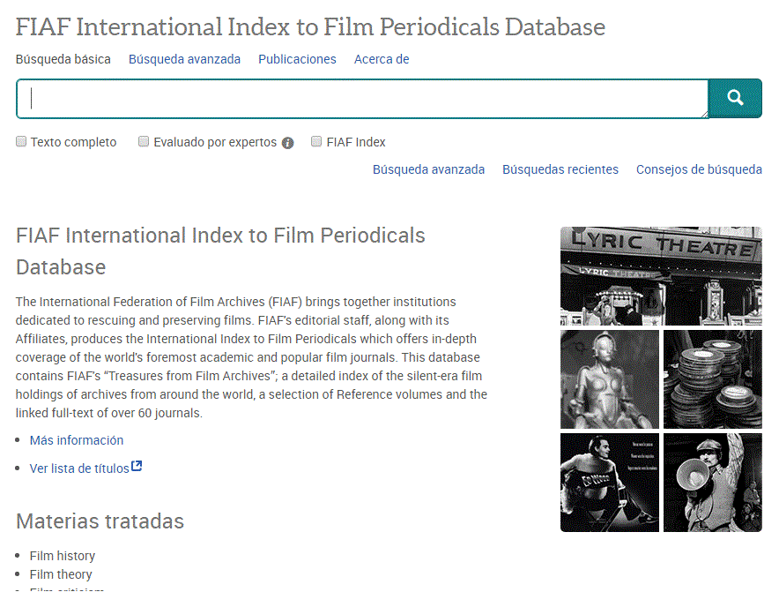Click the Materias tratadas heading
The image size is (779, 592).
[x=100, y=521]
